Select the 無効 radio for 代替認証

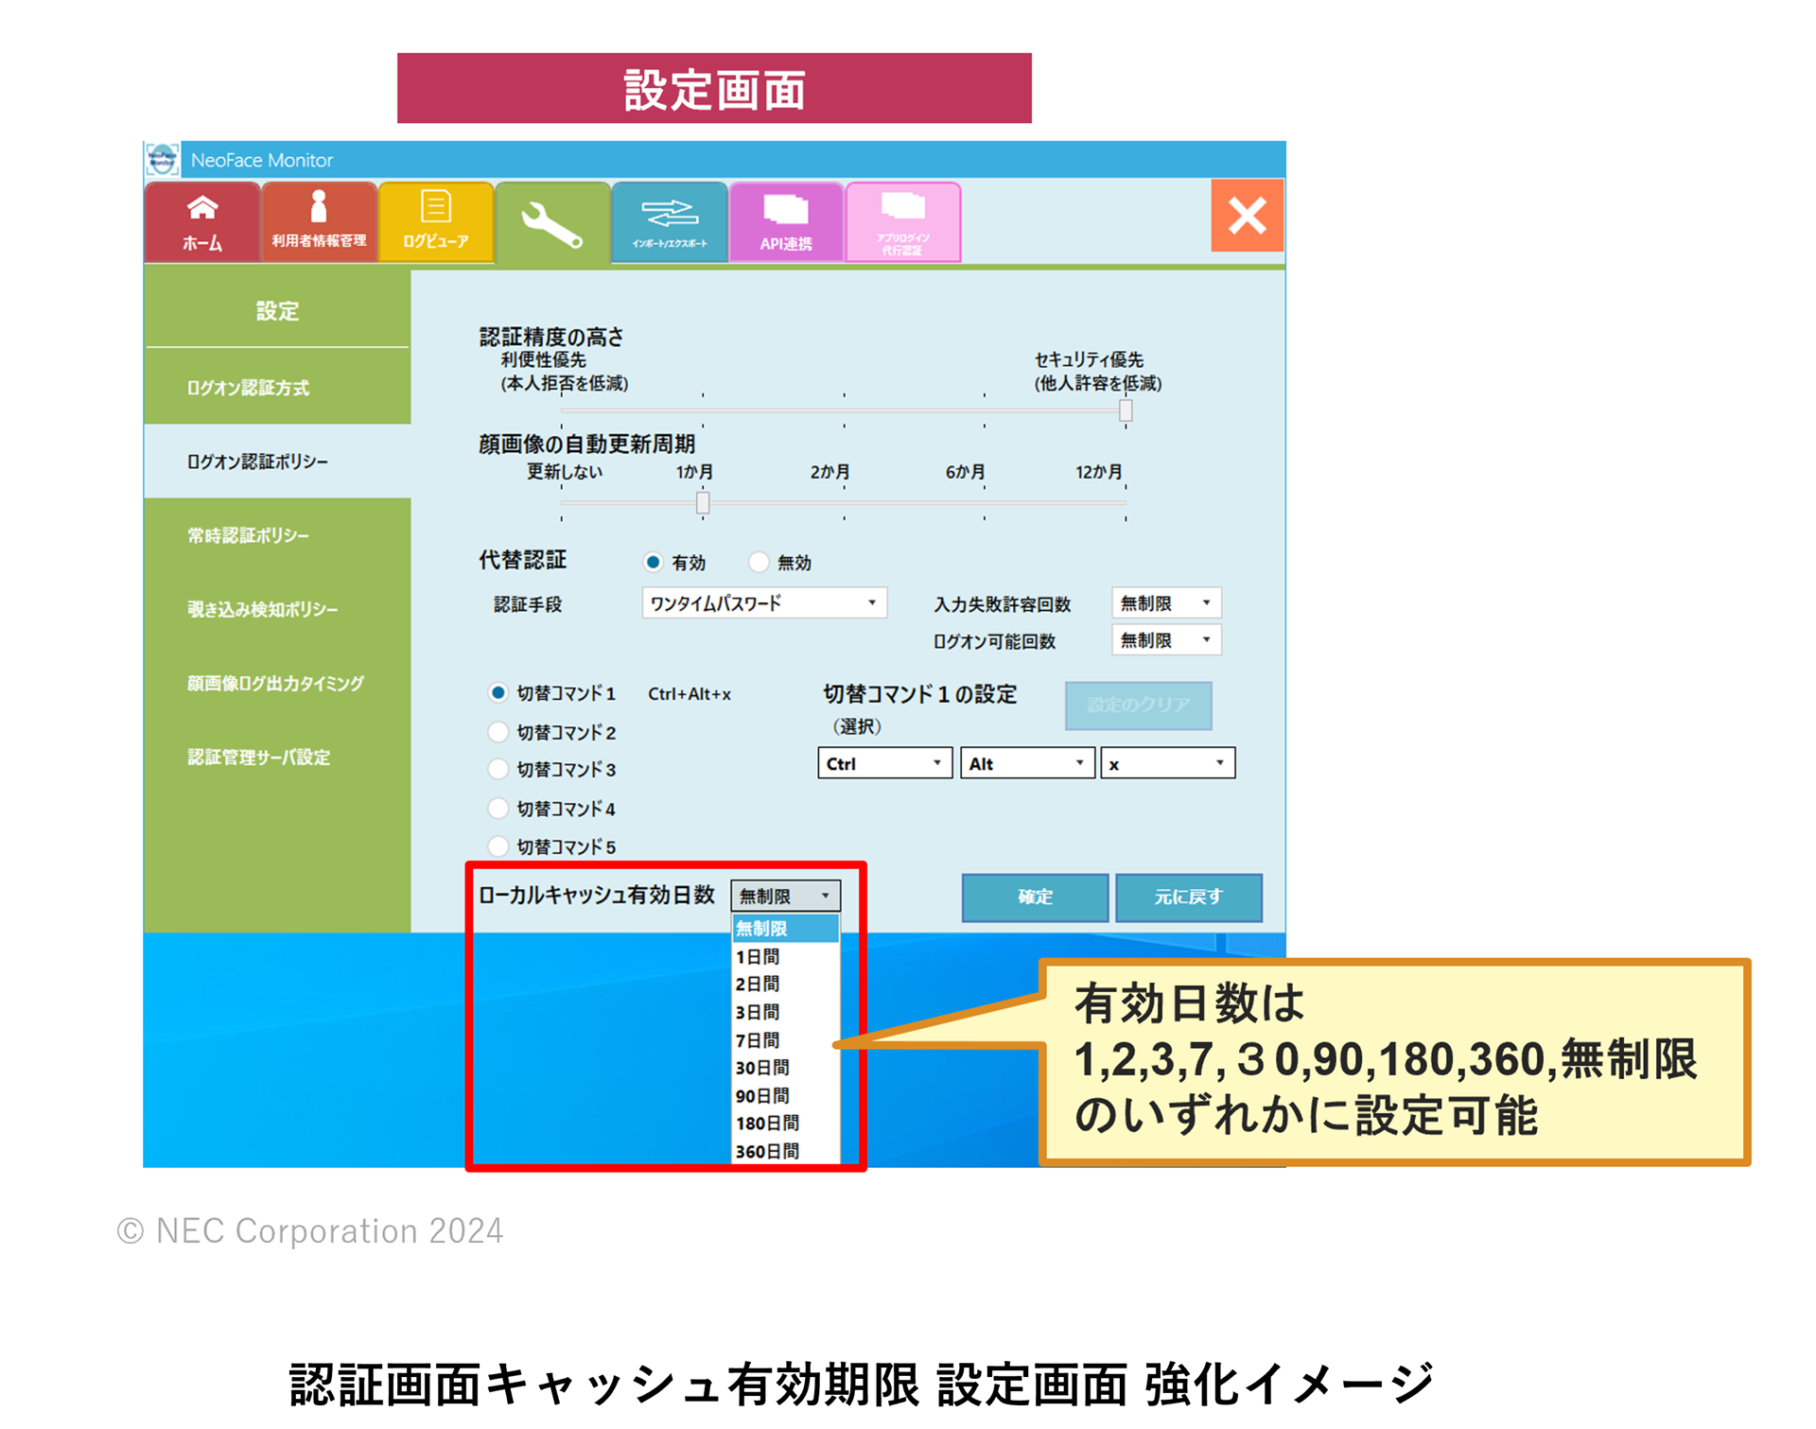[759, 562]
